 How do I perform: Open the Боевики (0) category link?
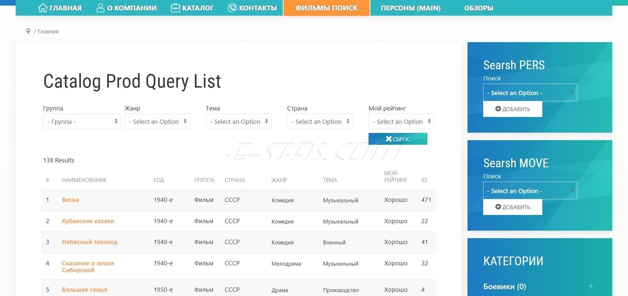pyautogui.click(x=504, y=286)
